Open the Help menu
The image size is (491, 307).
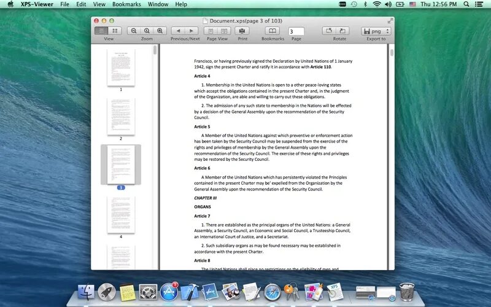[181, 4]
